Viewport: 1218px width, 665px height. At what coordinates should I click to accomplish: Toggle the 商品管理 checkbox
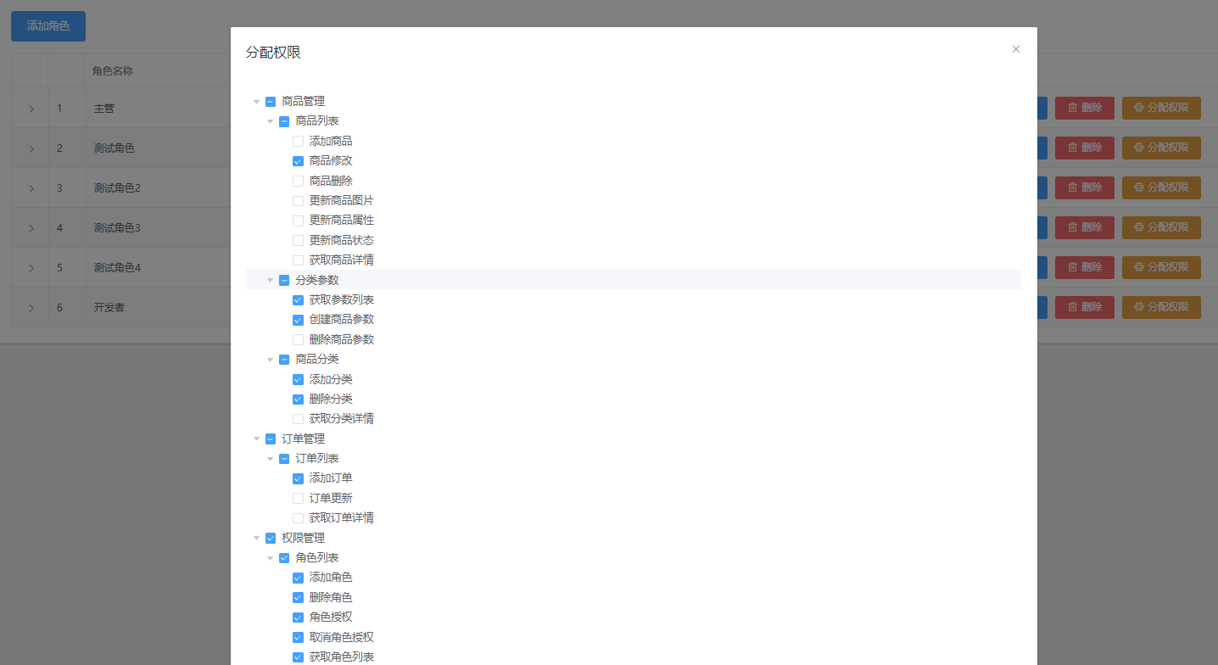pyautogui.click(x=271, y=102)
